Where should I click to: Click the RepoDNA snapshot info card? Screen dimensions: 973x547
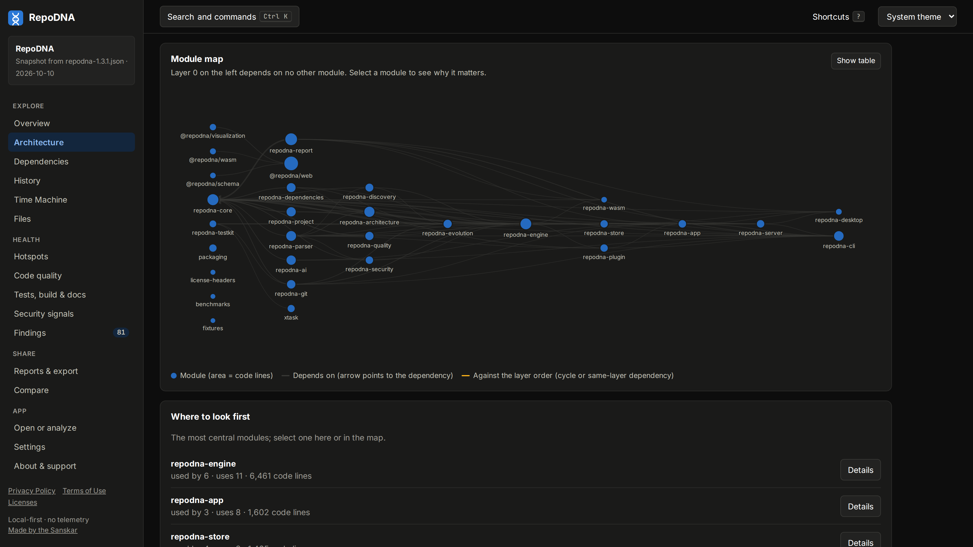(x=72, y=60)
